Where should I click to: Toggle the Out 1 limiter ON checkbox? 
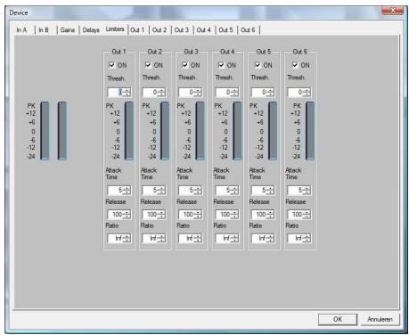(112, 65)
